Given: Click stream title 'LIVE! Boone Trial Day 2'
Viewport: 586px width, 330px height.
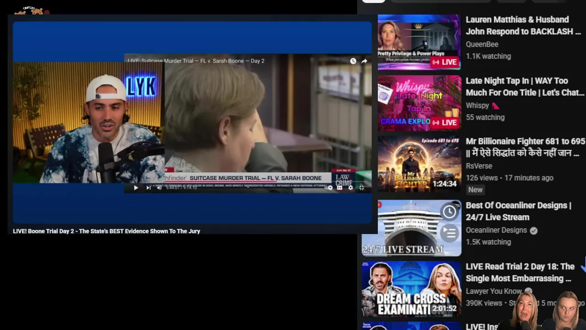Looking at the screenshot, I should [106, 231].
